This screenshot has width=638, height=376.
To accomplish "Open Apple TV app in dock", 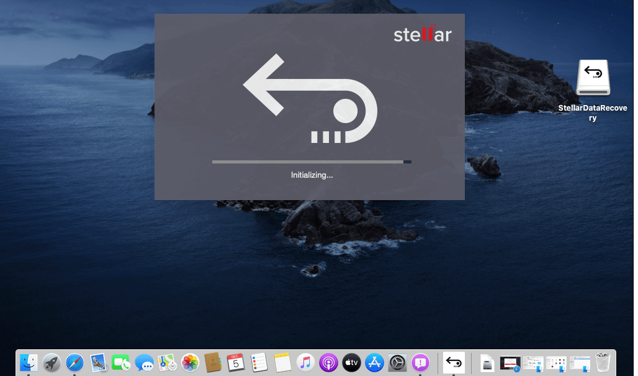I will [351, 362].
